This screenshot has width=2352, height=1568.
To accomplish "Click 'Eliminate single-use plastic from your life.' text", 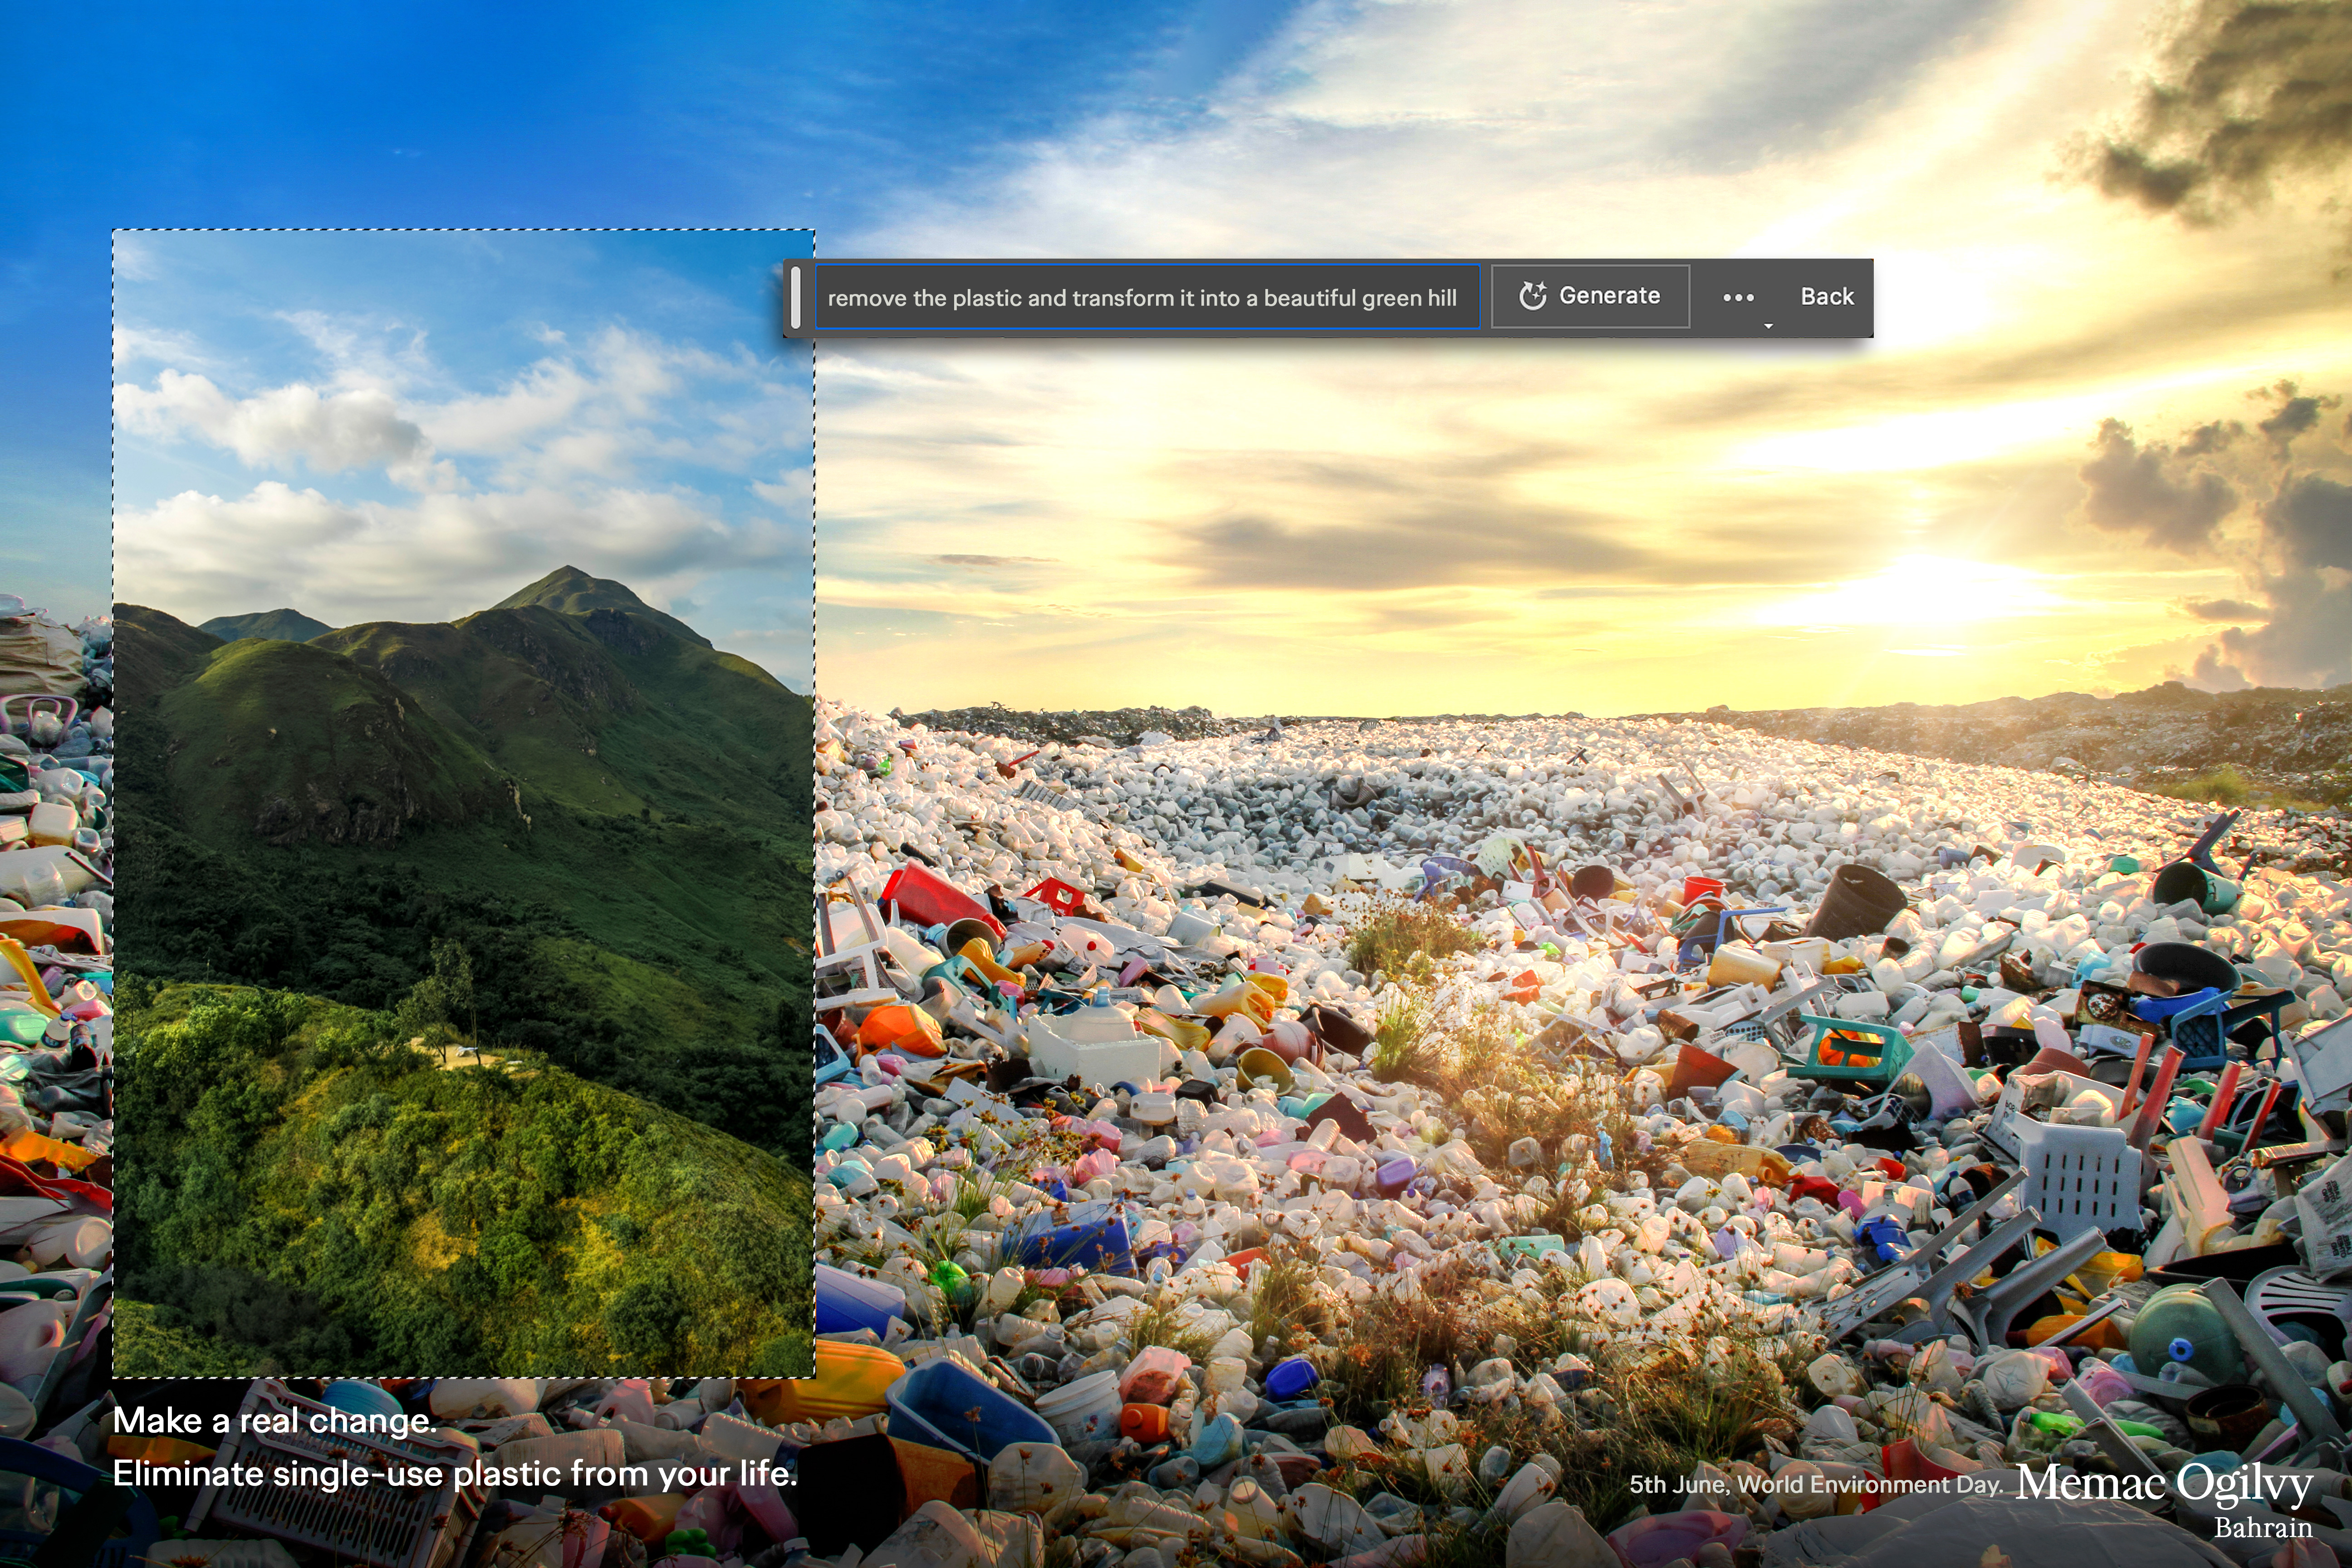I will (x=455, y=1474).
